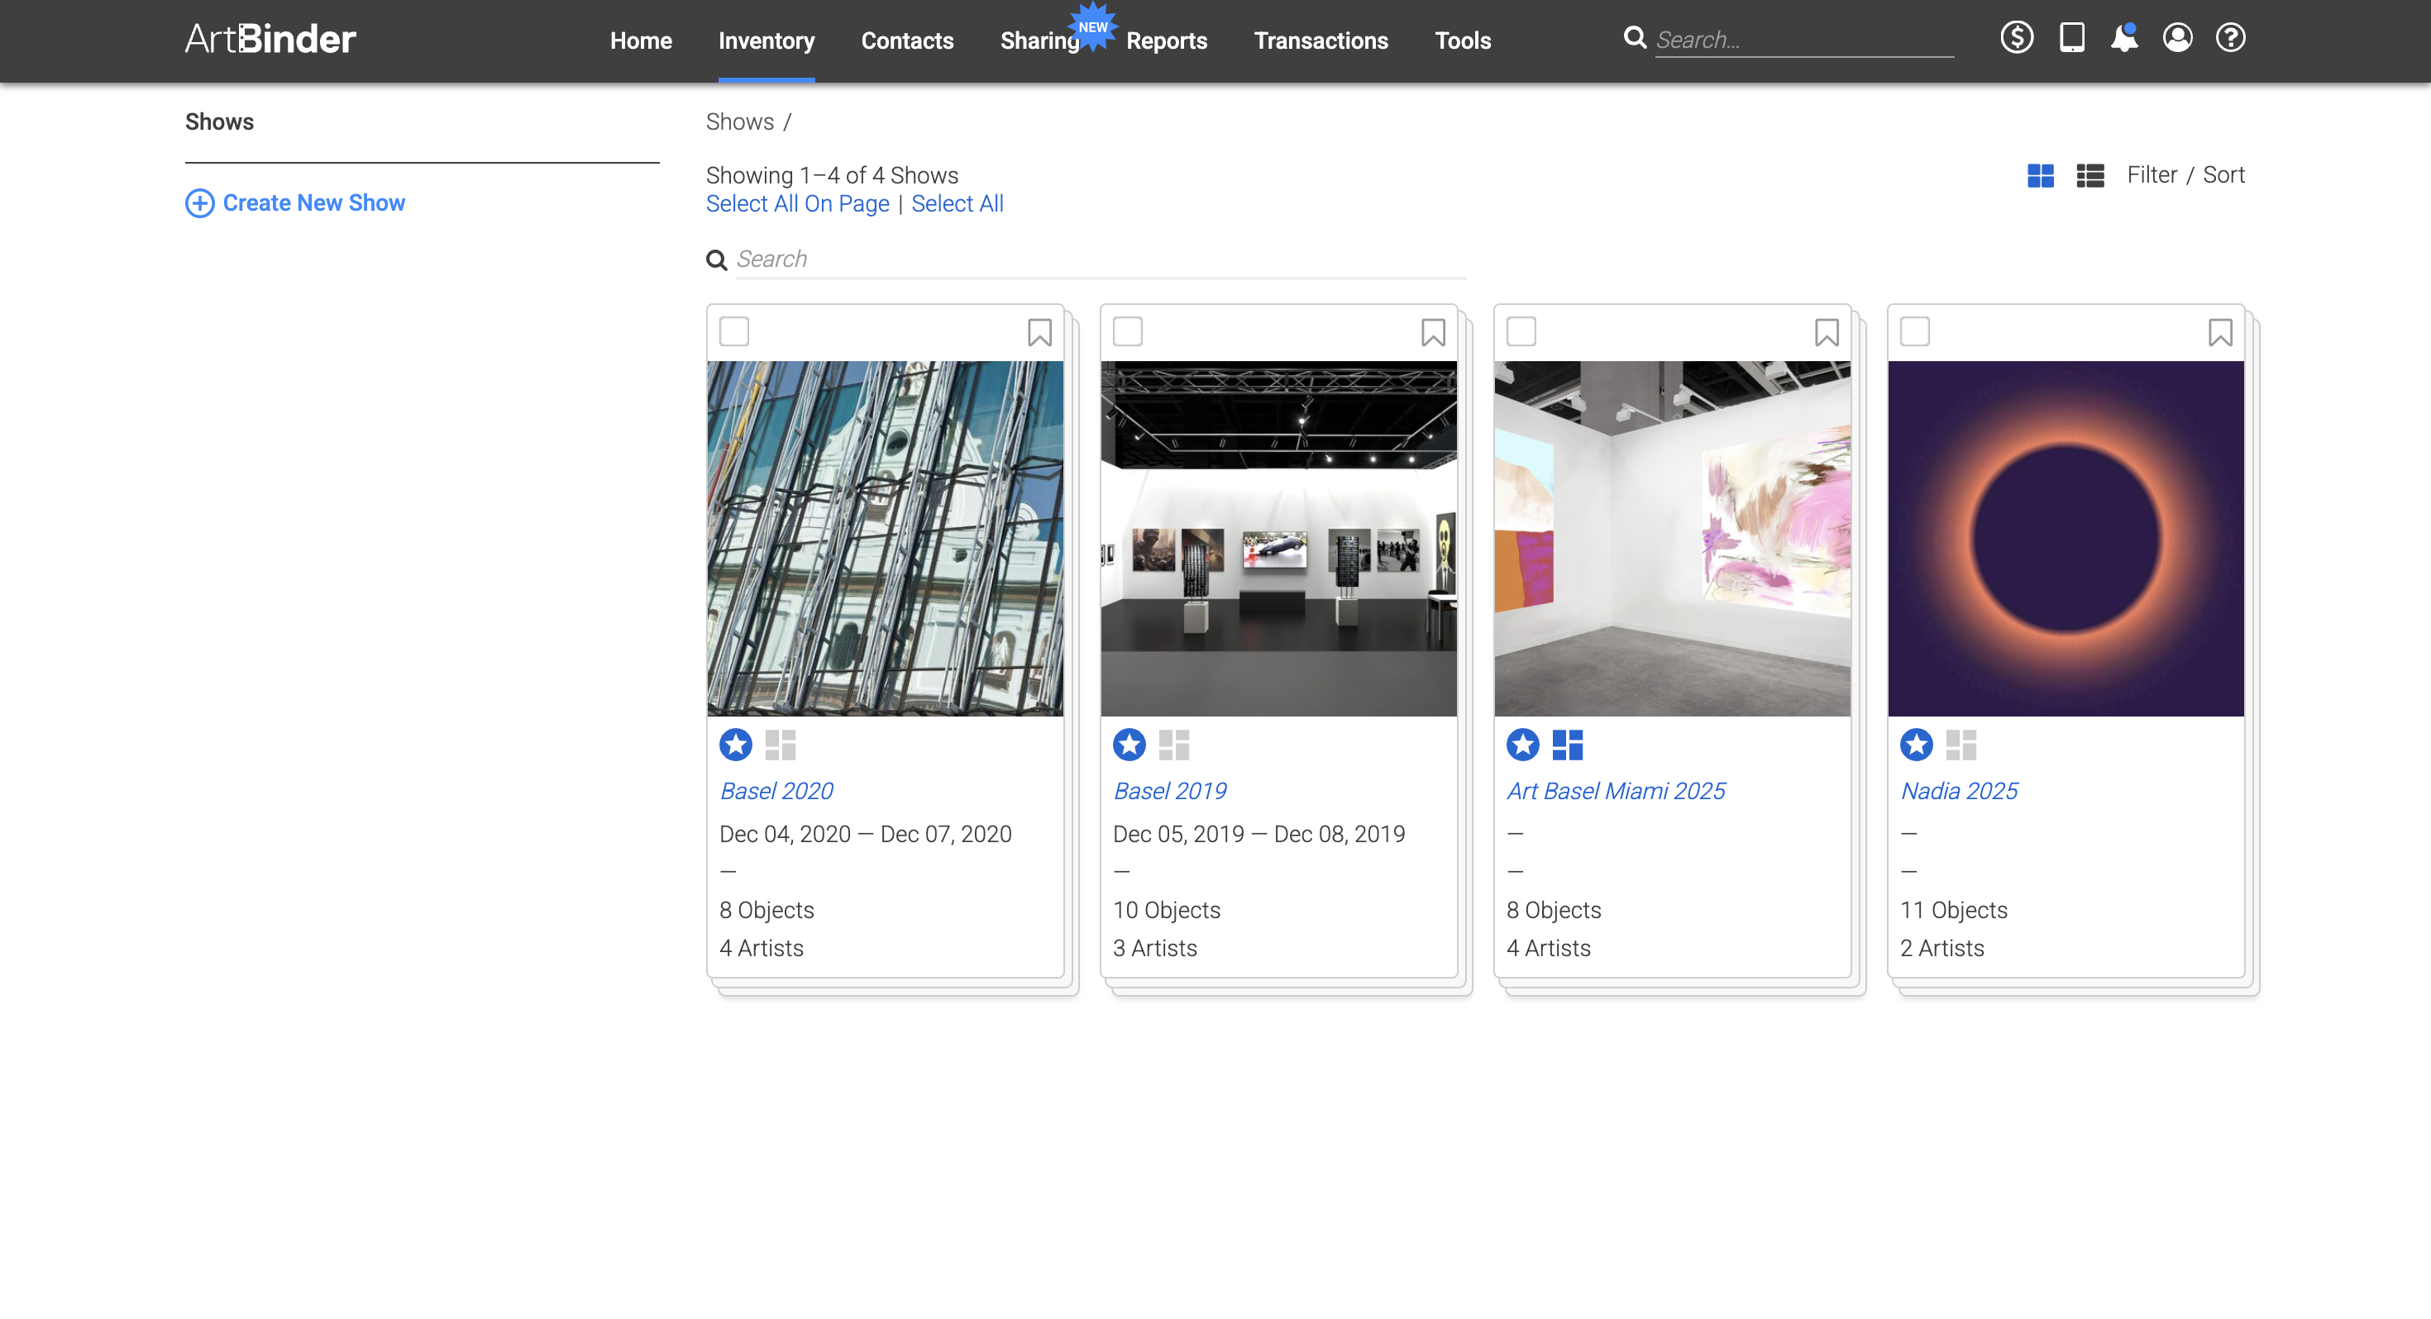This screenshot has height=1319, width=2431.
Task: Open the Sort options
Action: [2223, 174]
